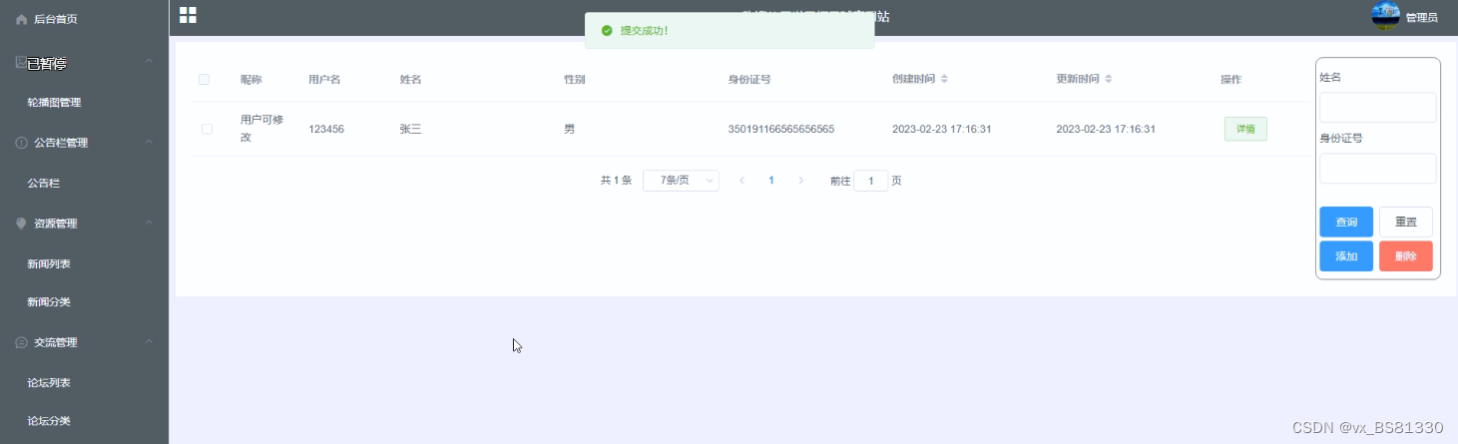Click the green success check icon in notification
This screenshot has width=1458, height=444.
607,31
